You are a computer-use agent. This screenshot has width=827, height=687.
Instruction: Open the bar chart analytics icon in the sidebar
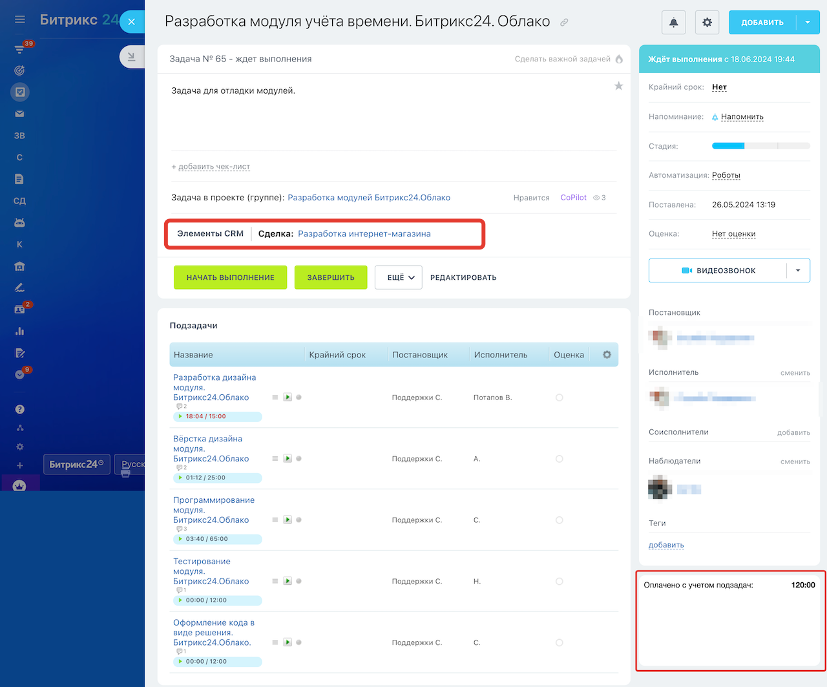(x=19, y=331)
